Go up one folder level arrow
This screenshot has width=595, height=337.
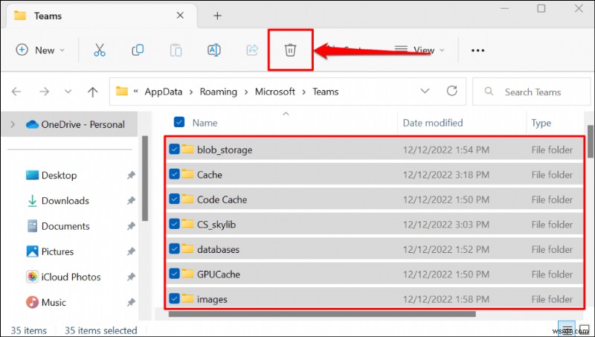92,92
